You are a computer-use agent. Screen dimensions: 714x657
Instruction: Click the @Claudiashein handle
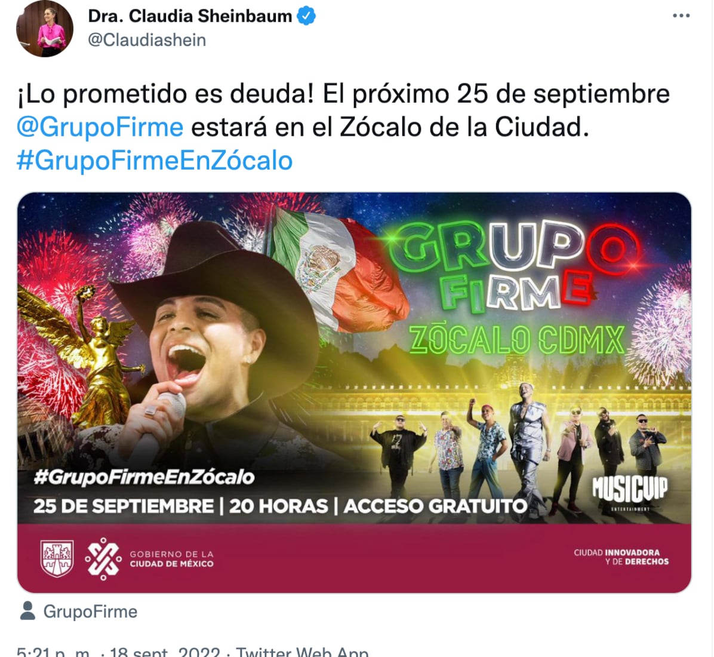pos(147,40)
